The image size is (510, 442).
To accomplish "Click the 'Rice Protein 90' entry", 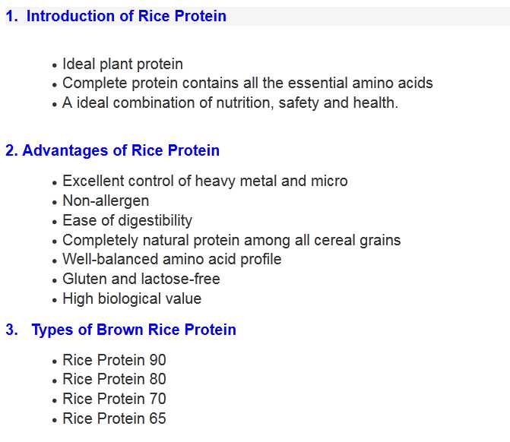I will click(114, 360).
